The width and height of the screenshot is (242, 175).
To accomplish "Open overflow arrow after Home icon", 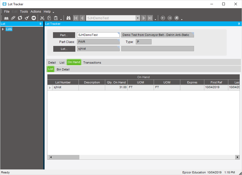I will [182, 20].
